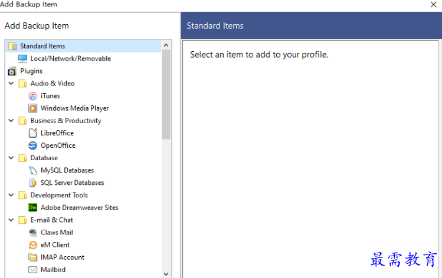Select the Plugins tree entry
Viewport: 442px width, 278px height.
pos(31,71)
